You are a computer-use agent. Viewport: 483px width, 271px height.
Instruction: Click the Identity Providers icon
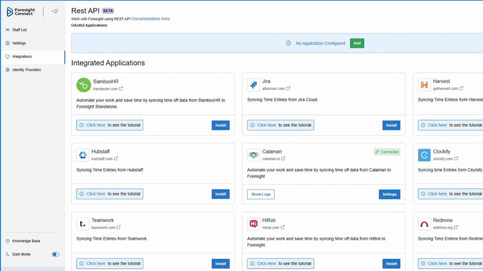coord(8,70)
